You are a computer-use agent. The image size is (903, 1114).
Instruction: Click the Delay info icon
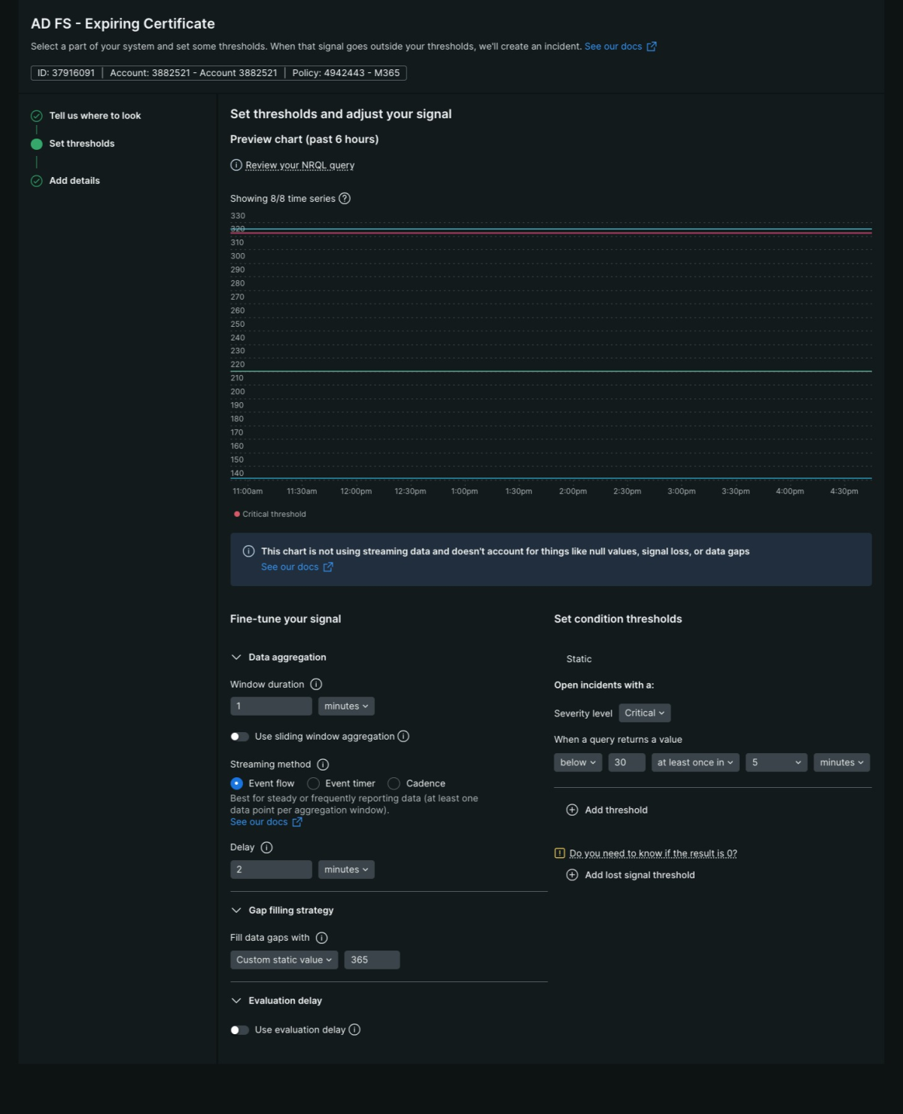266,847
